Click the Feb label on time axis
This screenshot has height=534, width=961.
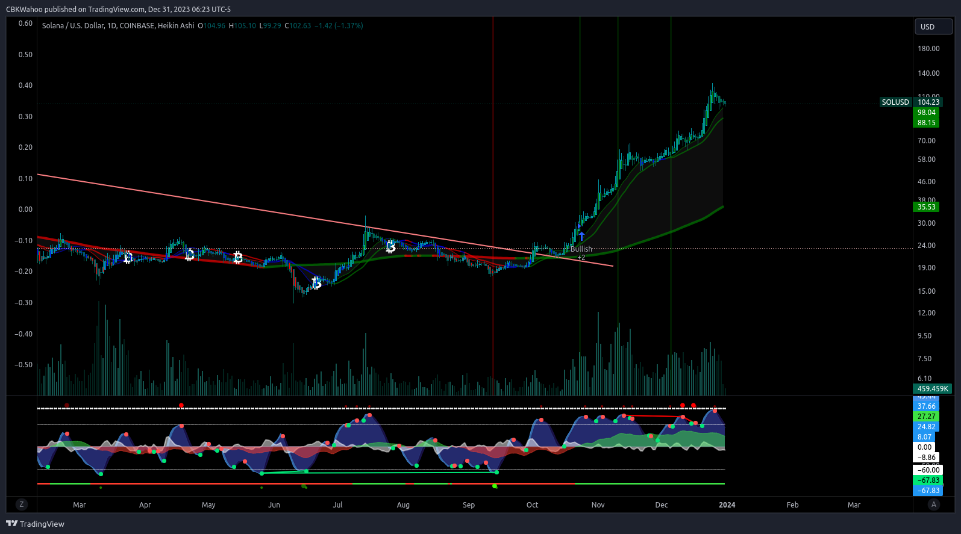tap(792, 505)
